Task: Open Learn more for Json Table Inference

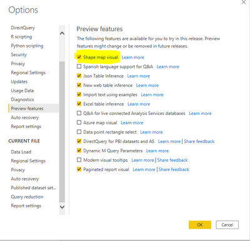Action: 139,76
